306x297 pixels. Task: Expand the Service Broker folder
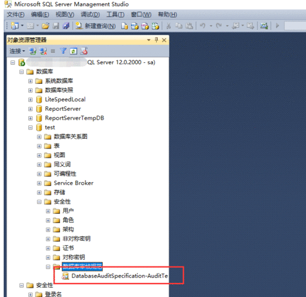click(x=39, y=183)
